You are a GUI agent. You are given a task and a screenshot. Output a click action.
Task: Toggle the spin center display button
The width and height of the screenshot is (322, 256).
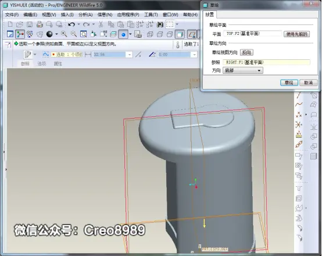20,34
